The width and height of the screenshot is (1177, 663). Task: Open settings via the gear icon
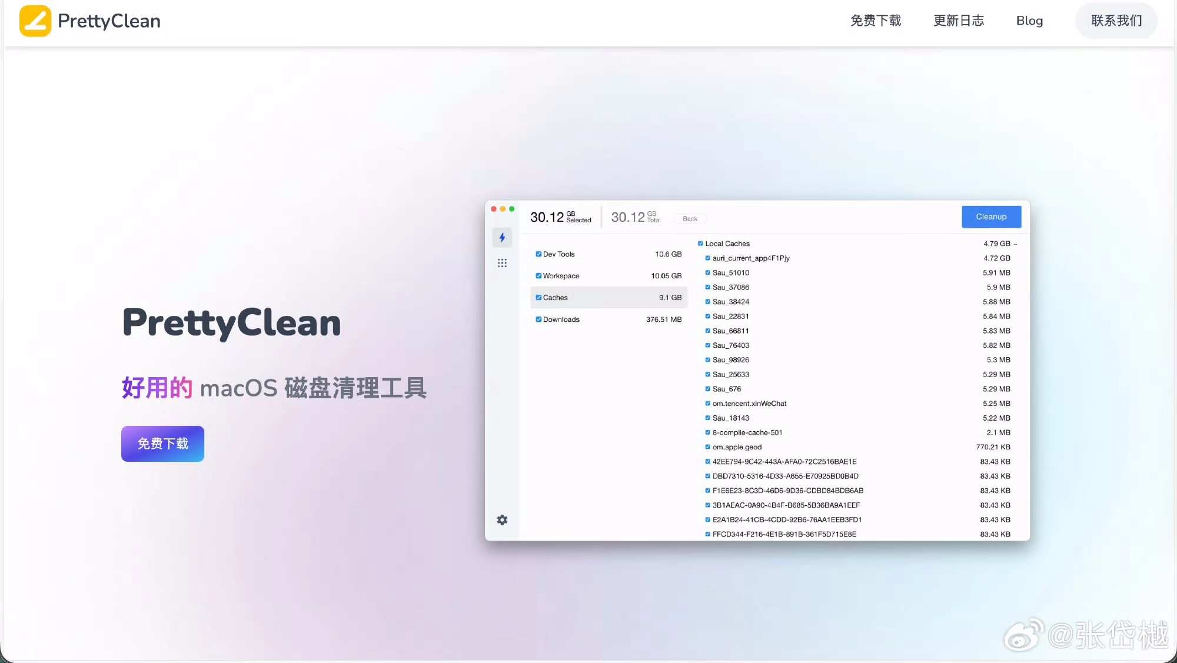[x=502, y=520]
